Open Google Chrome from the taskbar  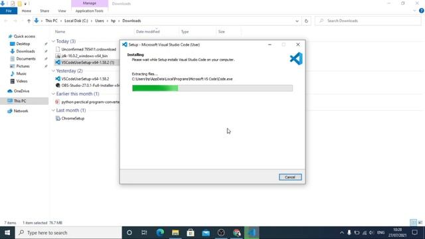[236, 232]
